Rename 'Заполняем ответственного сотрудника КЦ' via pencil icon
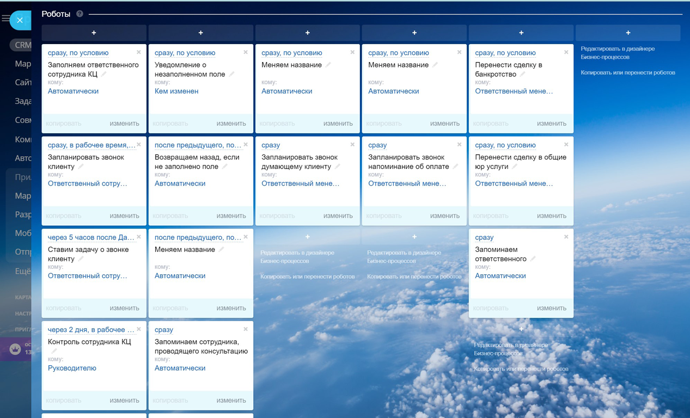This screenshot has height=418, width=690. click(x=103, y=74)
